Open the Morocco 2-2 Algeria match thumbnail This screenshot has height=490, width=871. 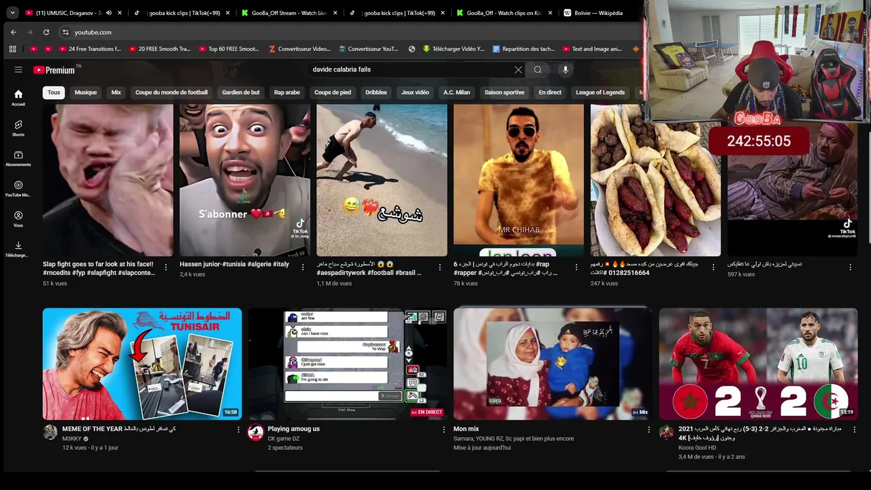[x=758, y=364]
